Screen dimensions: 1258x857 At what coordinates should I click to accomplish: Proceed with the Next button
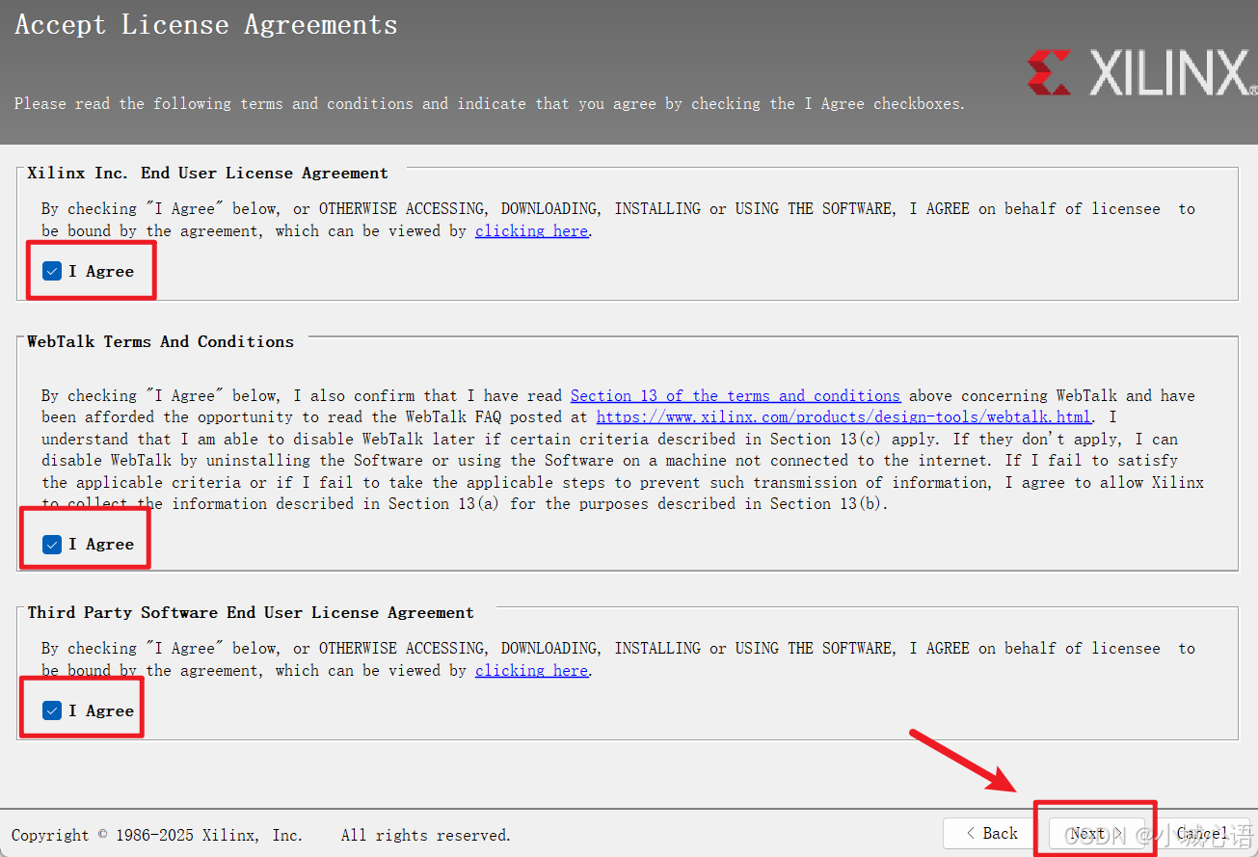pyautogui.click(x=1095, y=833)
